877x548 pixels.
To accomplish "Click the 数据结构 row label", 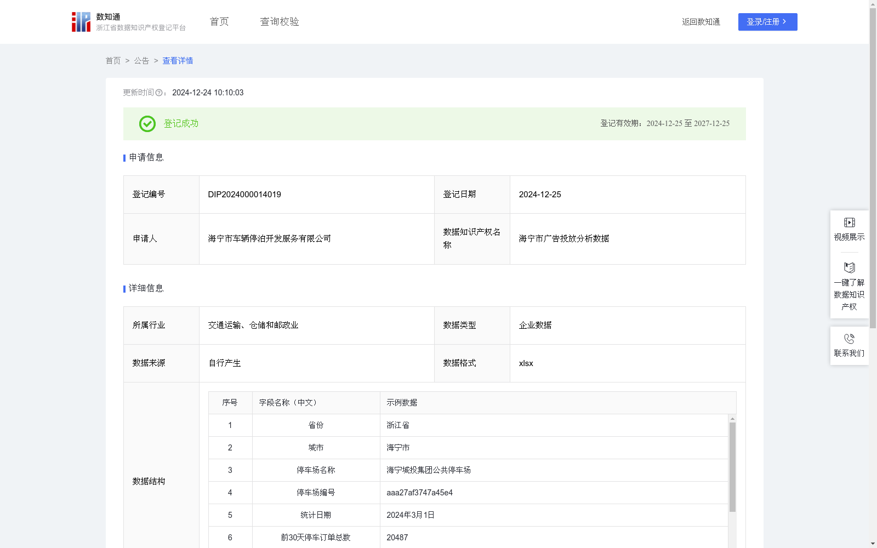I will 149,482.
